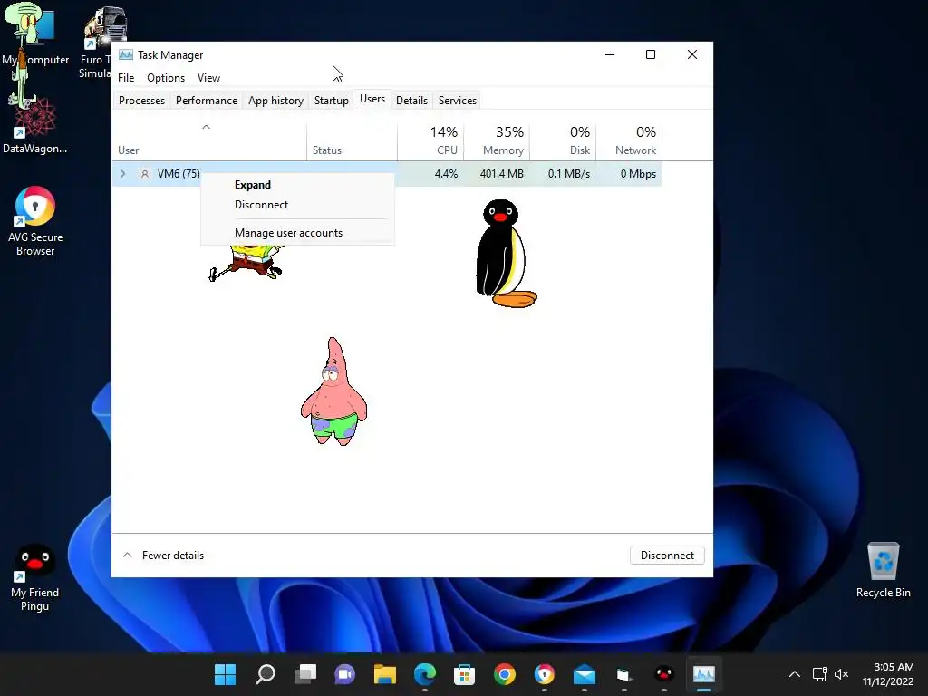Select the Users tab
This screenshot has height=696, width=928.
click(x=372, y=99)
